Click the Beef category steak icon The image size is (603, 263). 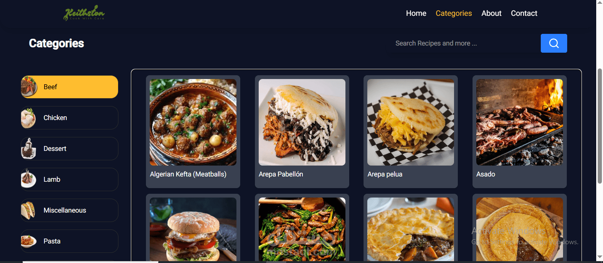(x=29, y=87)
